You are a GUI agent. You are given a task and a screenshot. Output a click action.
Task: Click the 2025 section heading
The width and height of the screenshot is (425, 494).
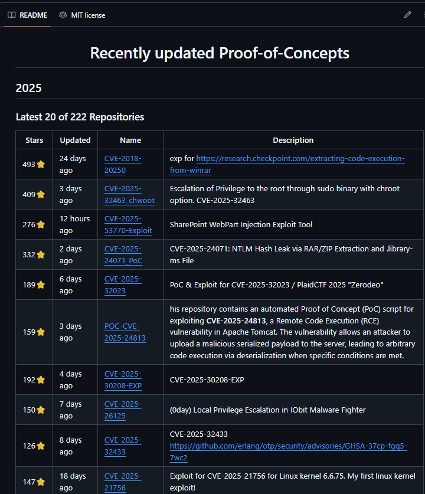tap(29, 88)
